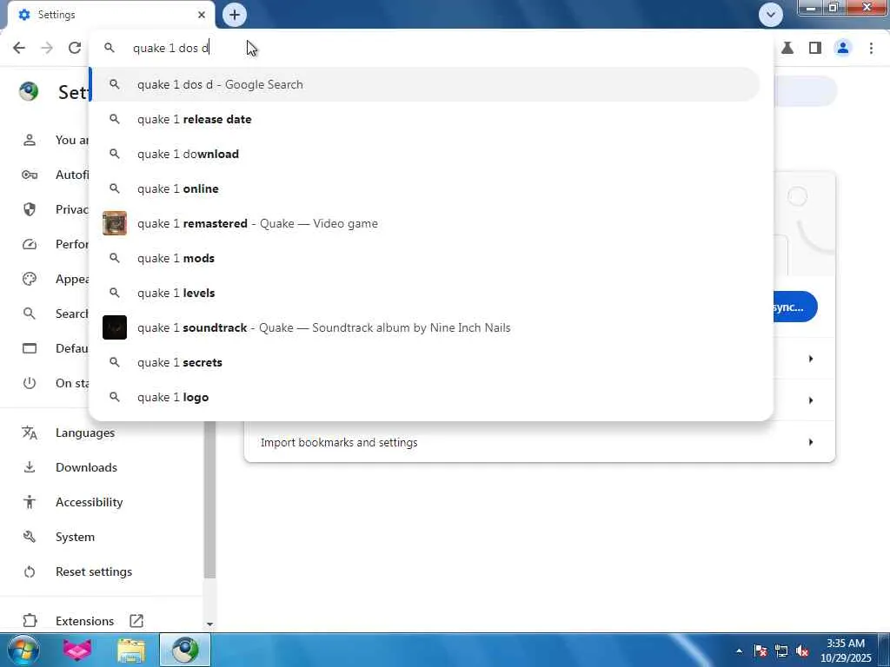Screen dimensions: 890x667
Task: Pick the 'quake 1 secrets' suggestion
Action: coord(426,362)
